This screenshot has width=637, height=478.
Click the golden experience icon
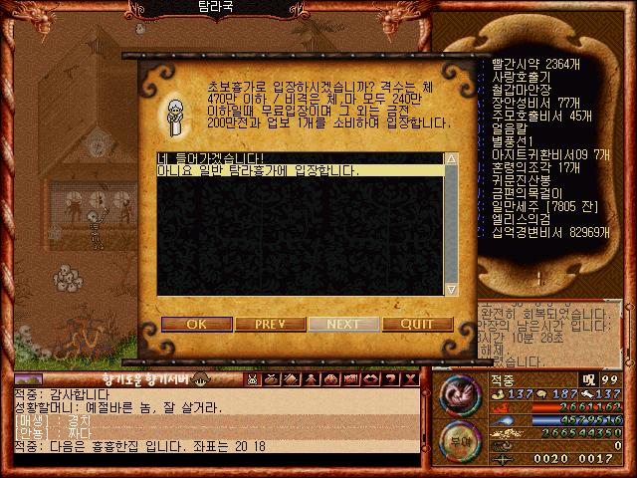(x=507, y=433)
